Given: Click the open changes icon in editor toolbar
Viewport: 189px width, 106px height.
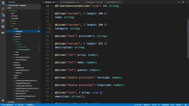Looking at the screenshot, I should (x=179, y=2).
